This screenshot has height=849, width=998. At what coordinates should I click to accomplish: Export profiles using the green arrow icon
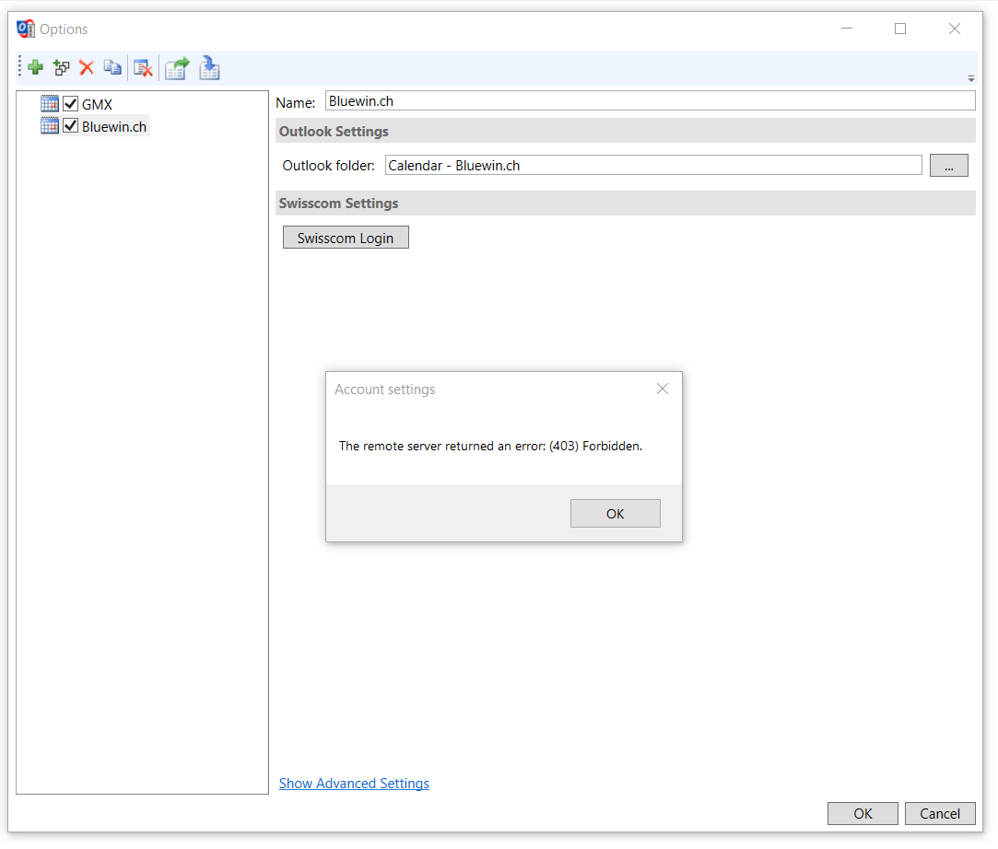[x=176, y=67]
